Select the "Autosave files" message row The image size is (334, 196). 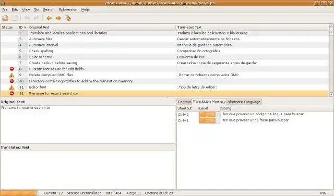(x=164, y=39)
